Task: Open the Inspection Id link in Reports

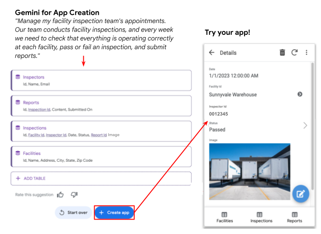Action: point(39,110)
